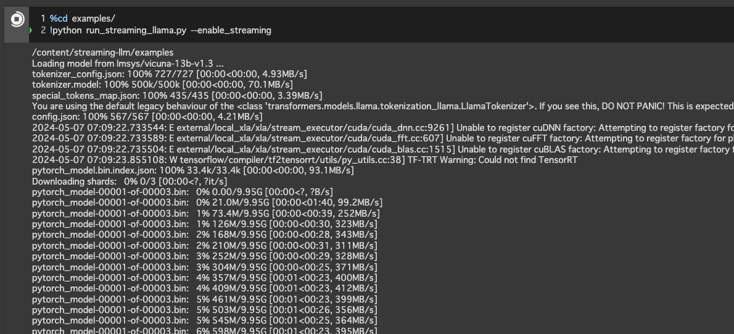Screen dimensions: 734x334
Task: Click the 'Loading model from lmsys/vicuna-13b-v1.3' line
Action: 128,64
